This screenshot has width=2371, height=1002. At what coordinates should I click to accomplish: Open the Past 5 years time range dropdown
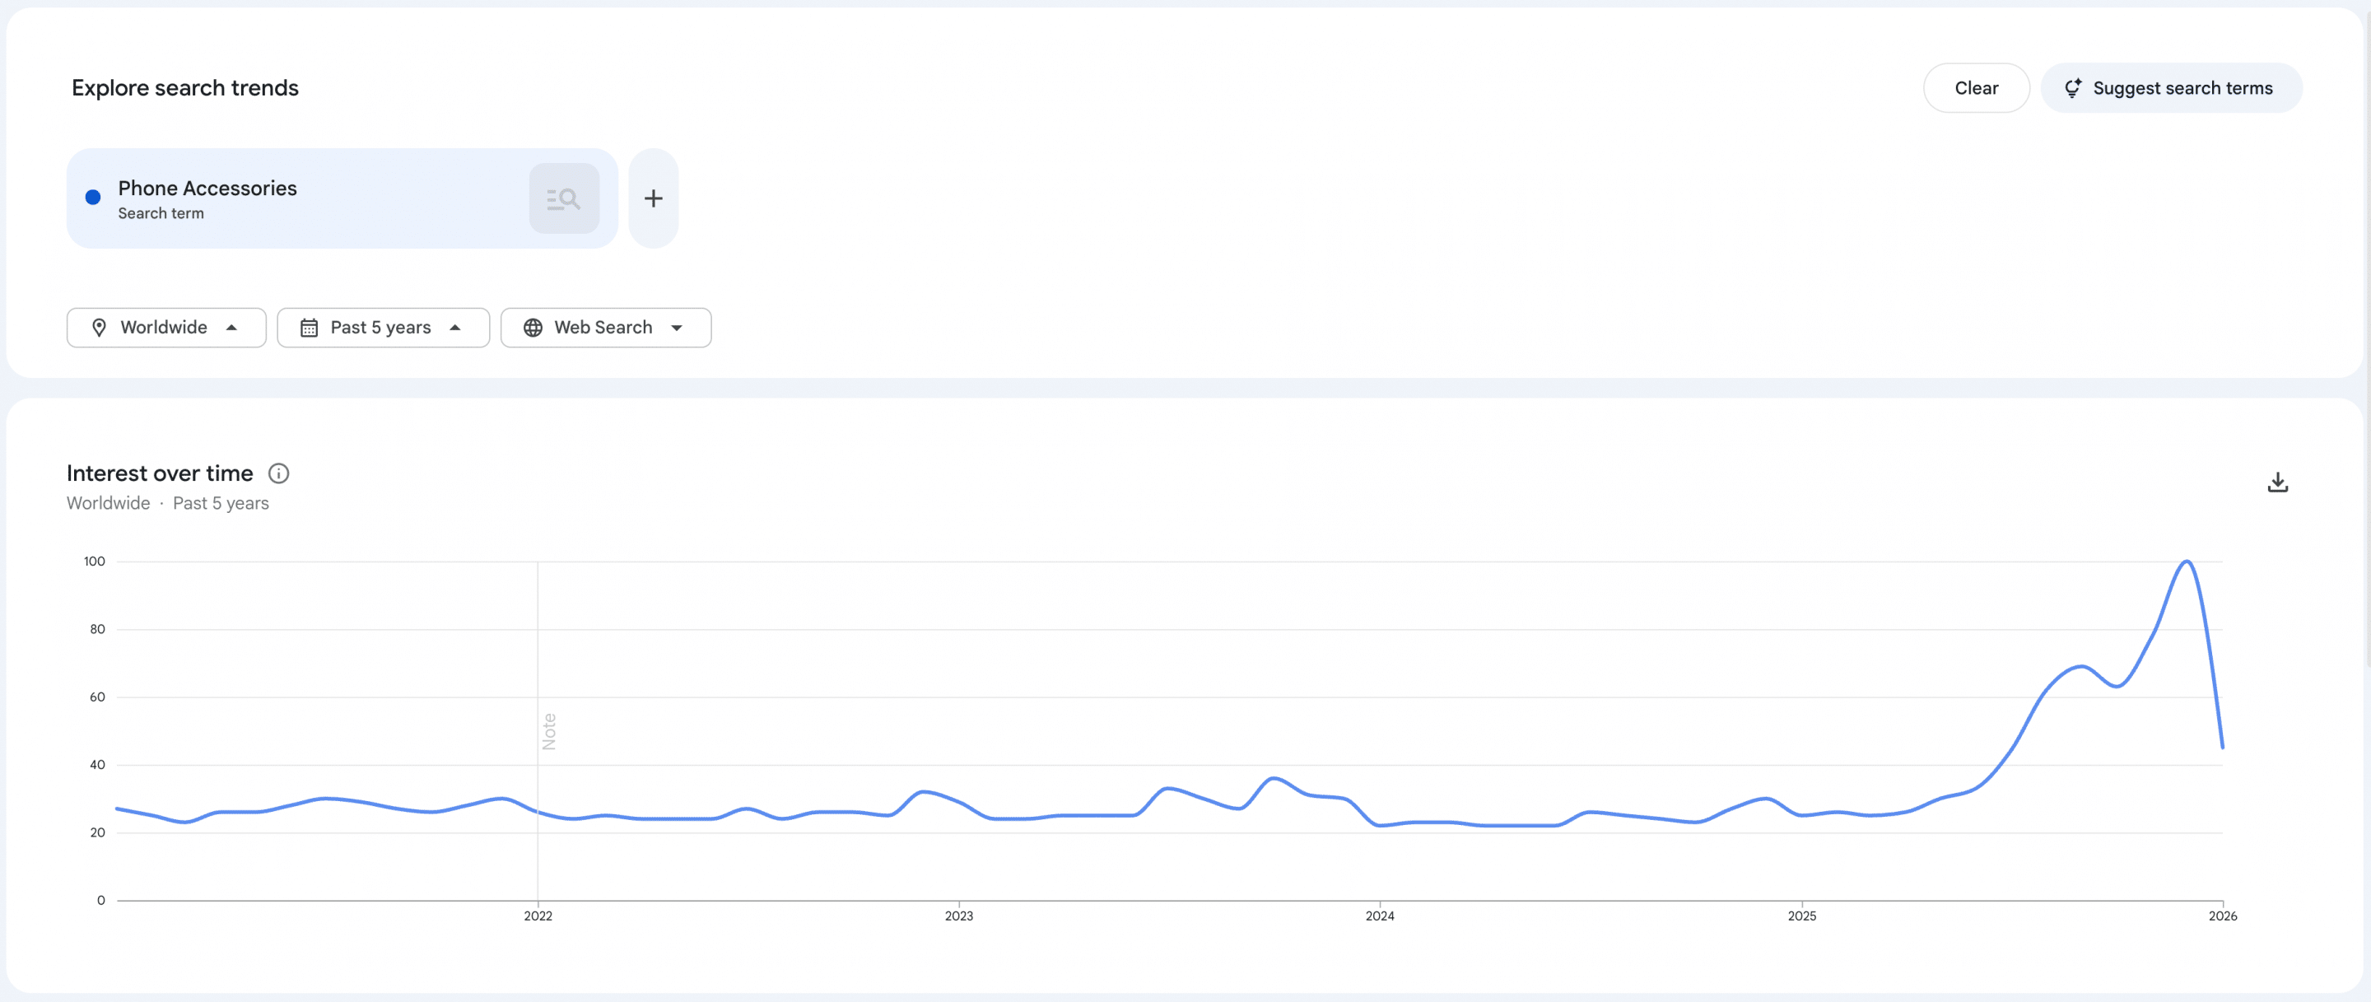click(x=383, y=328)
